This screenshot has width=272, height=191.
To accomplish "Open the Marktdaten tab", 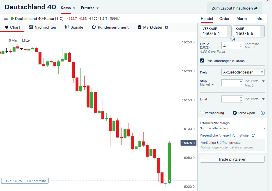I will [x=153, y=27].
